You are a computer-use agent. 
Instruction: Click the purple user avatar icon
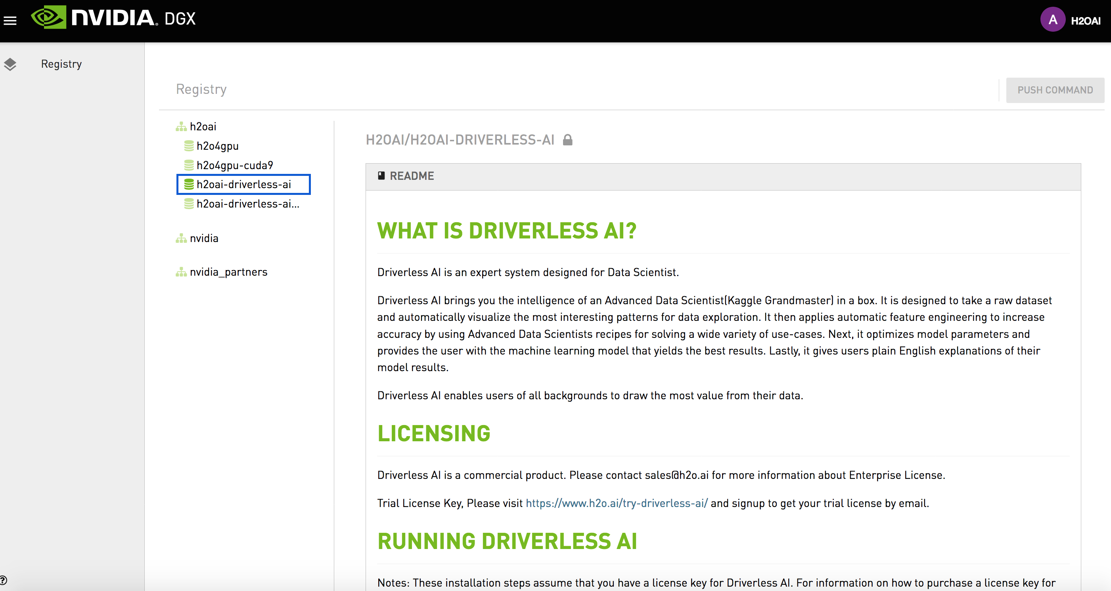click(x=1052, y=19)
